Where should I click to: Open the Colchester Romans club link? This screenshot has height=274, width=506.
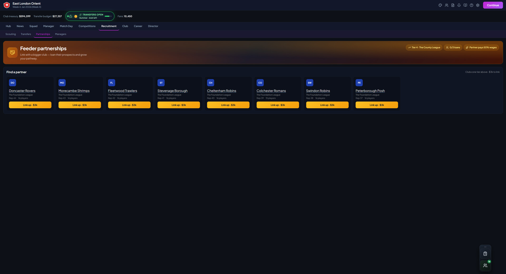pyautogui.click(x=271, y=91)
